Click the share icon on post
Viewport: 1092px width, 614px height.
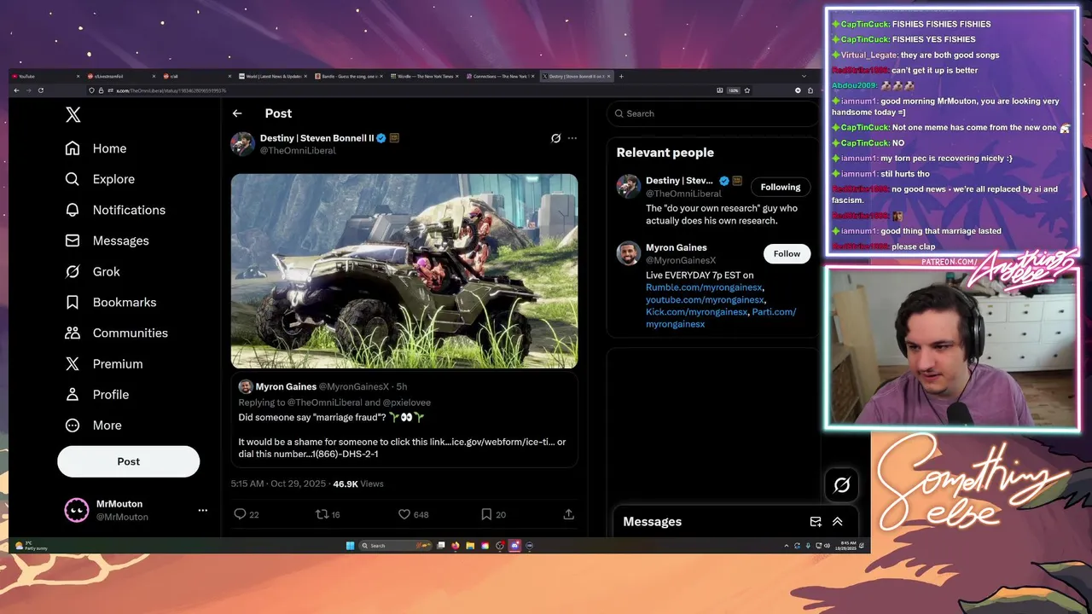click(568, 514)
